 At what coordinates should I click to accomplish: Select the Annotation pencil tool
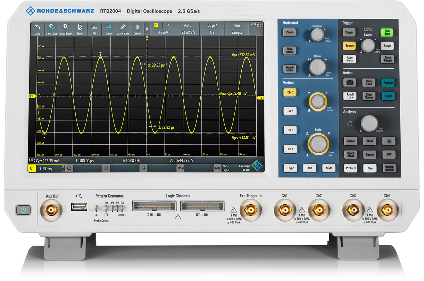click(123, 29)
